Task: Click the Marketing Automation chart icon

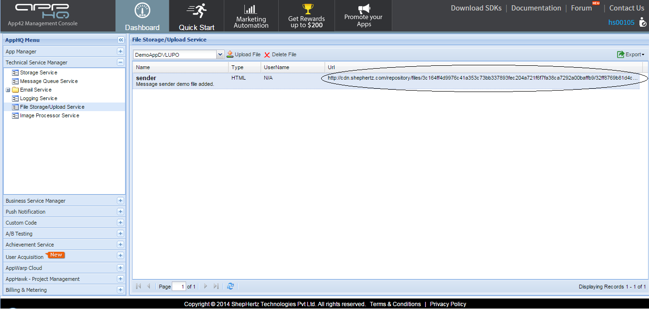Action: [x=251, y=10]
